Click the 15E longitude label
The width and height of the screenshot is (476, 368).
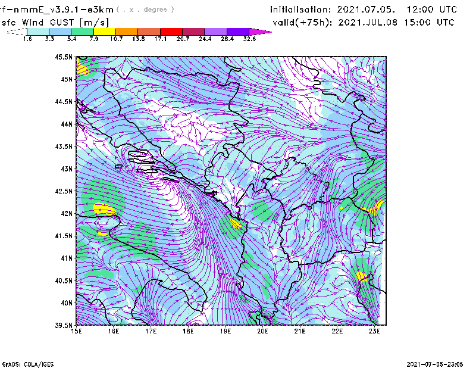click(76, 331)
